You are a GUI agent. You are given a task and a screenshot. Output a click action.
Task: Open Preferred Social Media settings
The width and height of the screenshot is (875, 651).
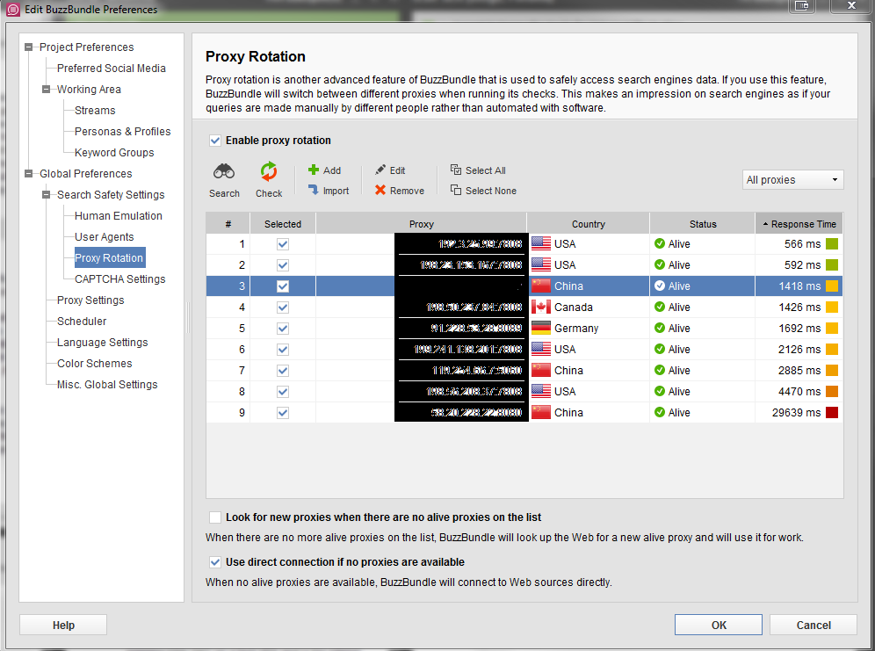pos(111,68)
